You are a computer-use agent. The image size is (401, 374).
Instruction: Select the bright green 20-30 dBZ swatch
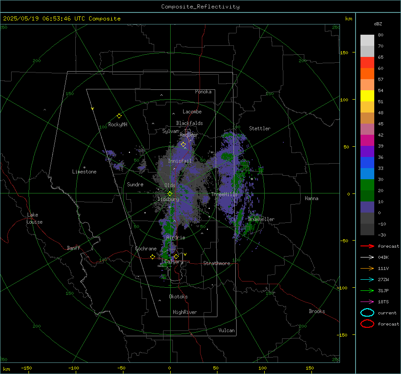pyautogui.click(x=367, y=185)
